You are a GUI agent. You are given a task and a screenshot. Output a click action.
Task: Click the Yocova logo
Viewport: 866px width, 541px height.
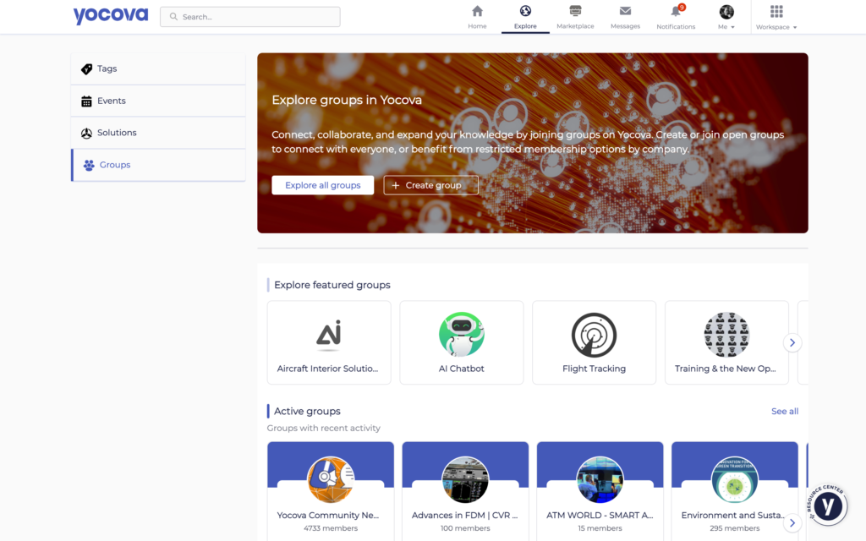point(111,15)
